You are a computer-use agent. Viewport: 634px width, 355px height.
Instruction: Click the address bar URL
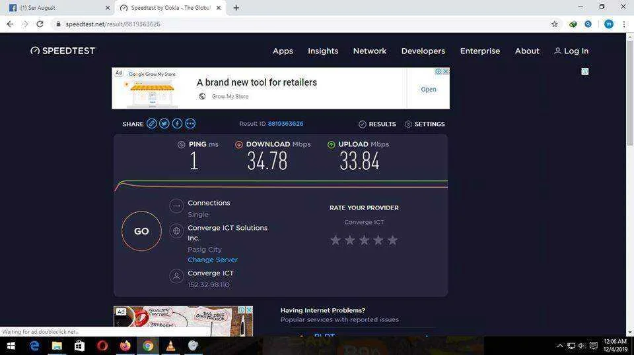click(x=113, y=24)
